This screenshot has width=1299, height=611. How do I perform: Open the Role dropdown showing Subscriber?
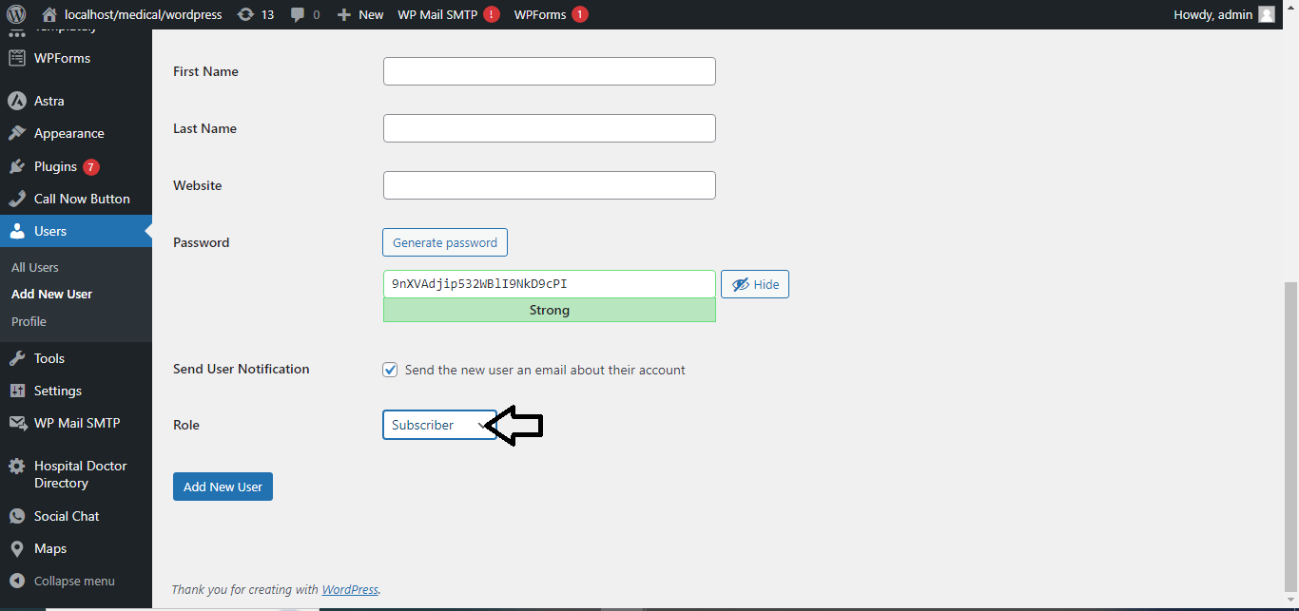(x=438, y=425)
